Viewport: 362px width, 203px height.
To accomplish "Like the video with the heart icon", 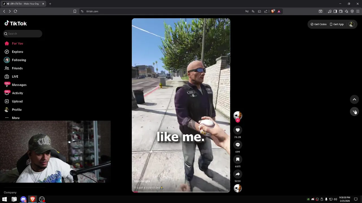I will coord(238,130).
